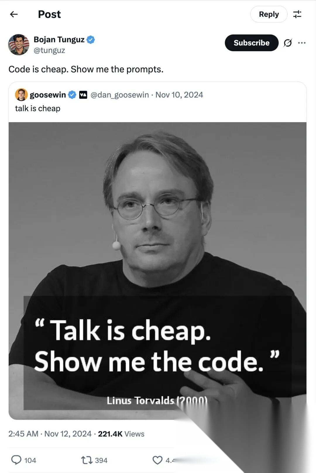Repost using the retweet arrows icon
Screen dimensions: 316x473
click(87, 460)
